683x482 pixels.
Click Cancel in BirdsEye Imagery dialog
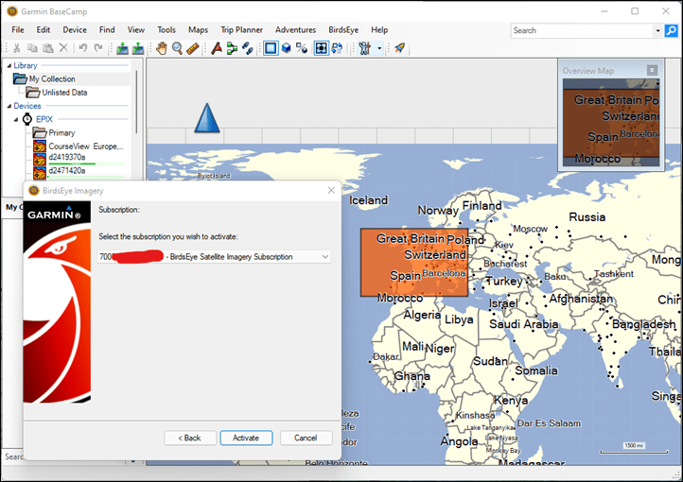tap(306, 438)
